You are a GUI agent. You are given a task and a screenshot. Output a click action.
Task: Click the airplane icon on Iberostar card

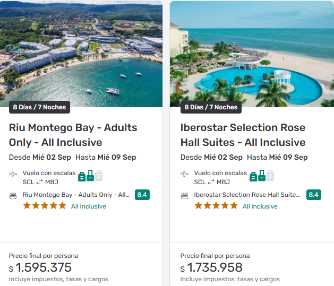point(185,174)
